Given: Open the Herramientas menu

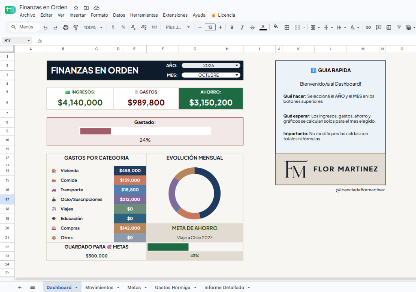Looking at the screenshot, I should click(144, 15).
